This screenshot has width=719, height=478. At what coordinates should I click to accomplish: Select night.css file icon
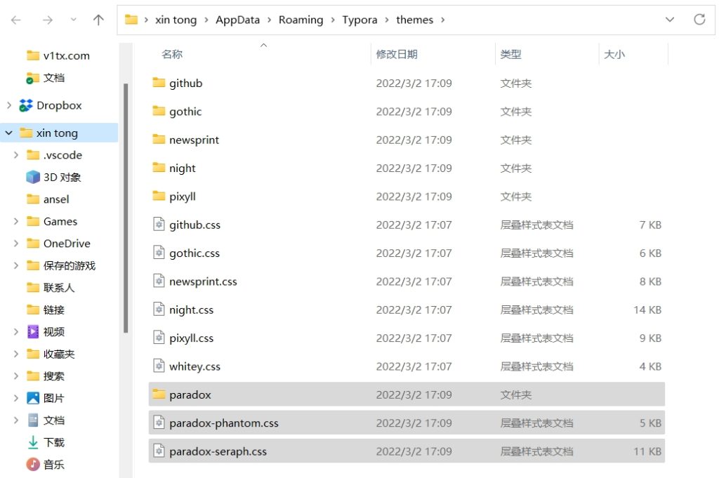159,310
